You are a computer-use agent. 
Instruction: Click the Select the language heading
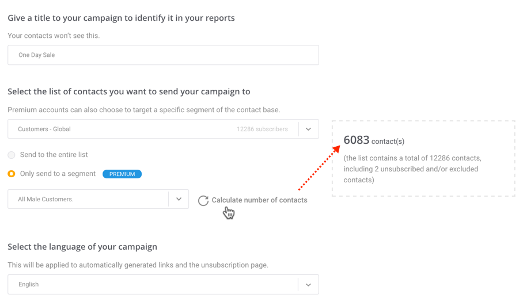pos(82,247)
